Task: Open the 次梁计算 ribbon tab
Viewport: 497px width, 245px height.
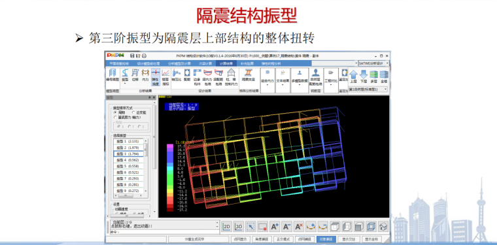Action: click(205, 63)
